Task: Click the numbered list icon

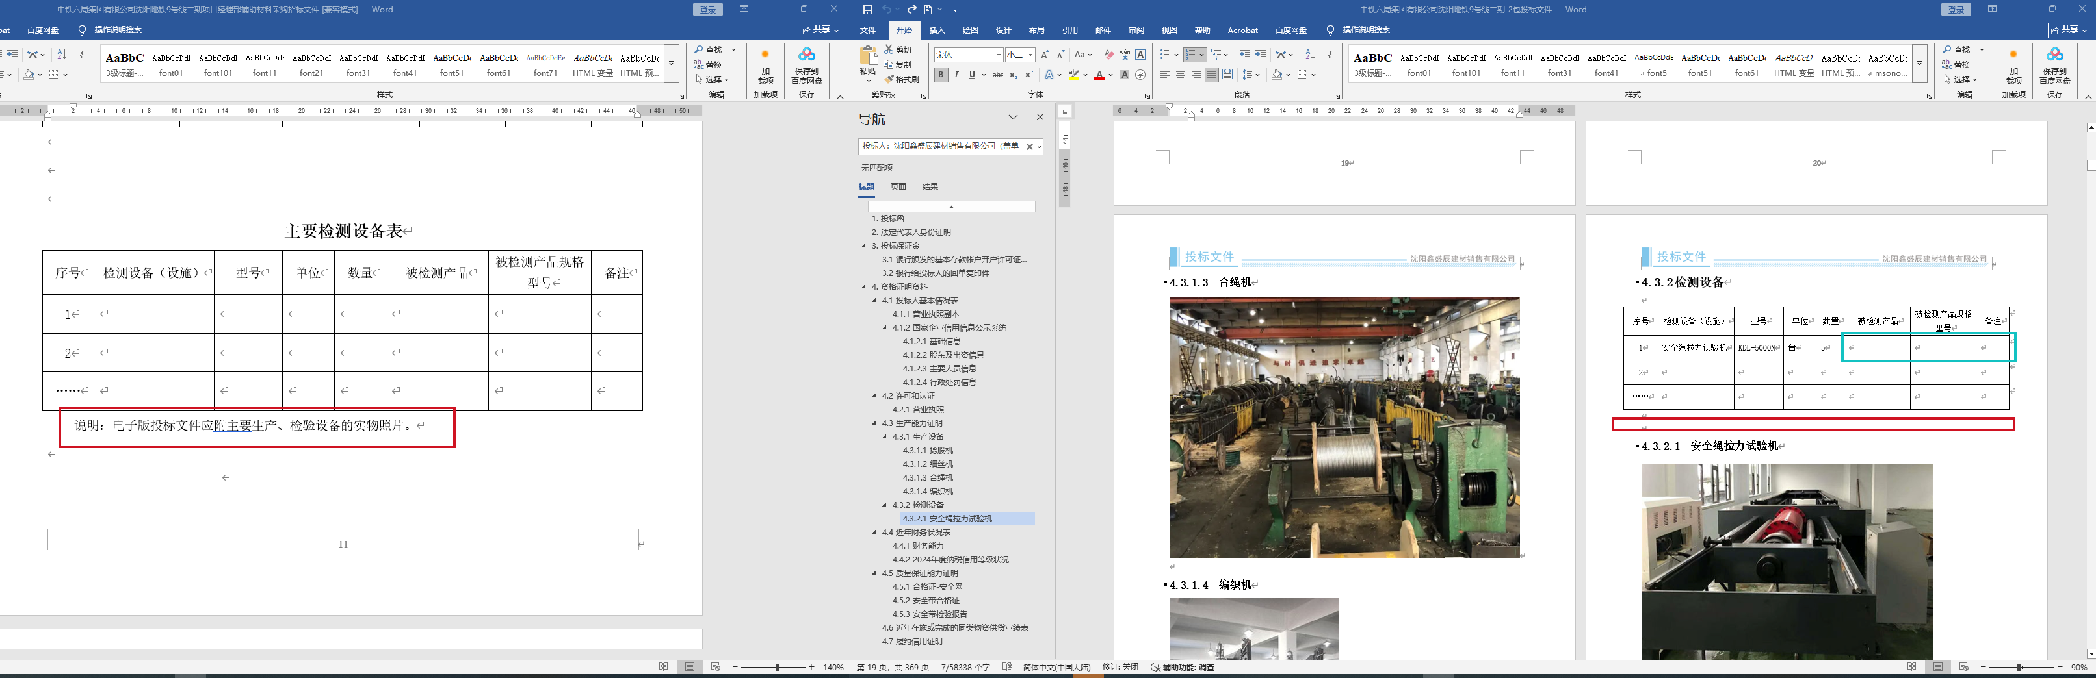Action: coord(1191,55)
